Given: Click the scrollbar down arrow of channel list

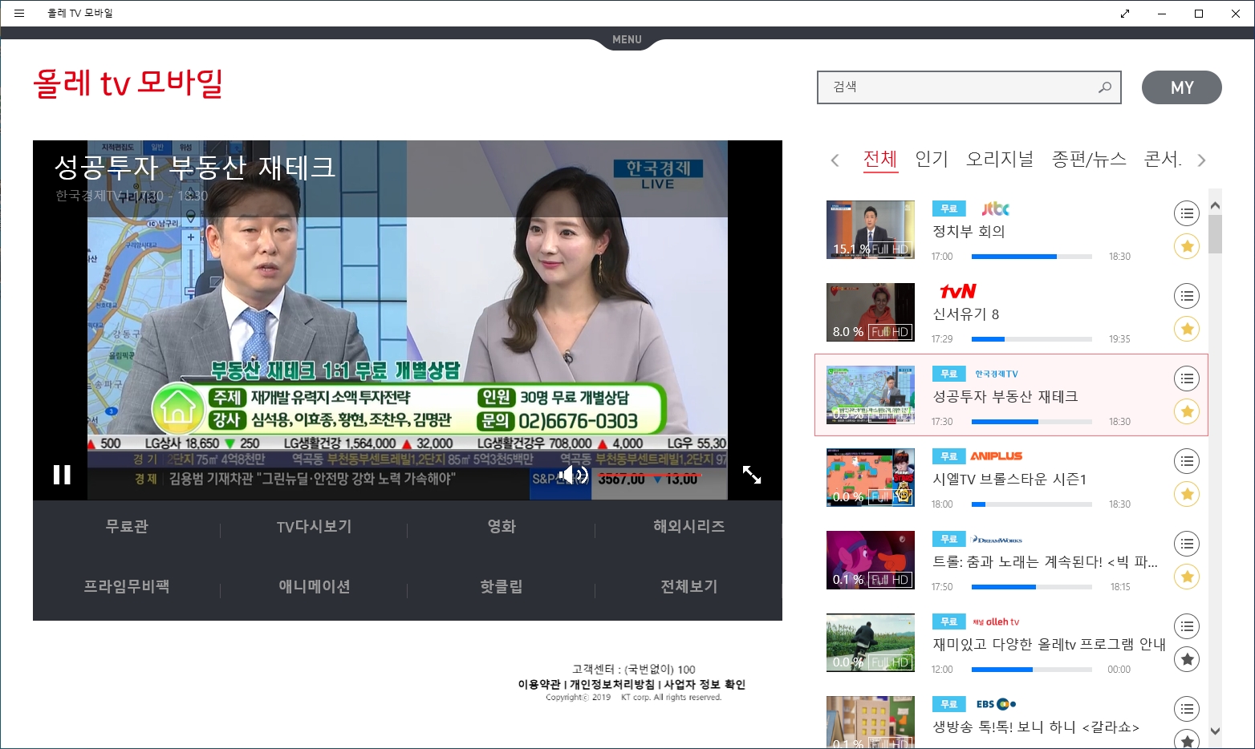Looking at the screenshot, I should [x=1215, y=731].
